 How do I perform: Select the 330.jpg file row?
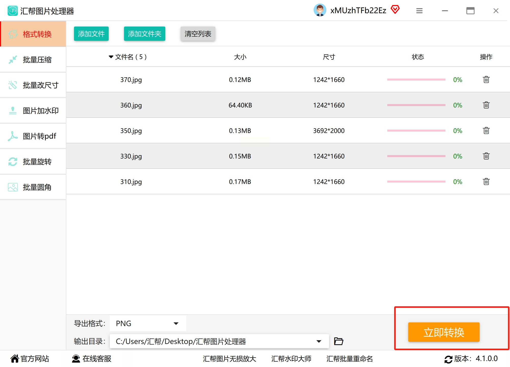click(x=131, y=156)
